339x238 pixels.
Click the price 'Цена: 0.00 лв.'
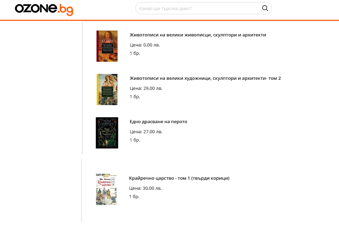(x=144, y=45)
